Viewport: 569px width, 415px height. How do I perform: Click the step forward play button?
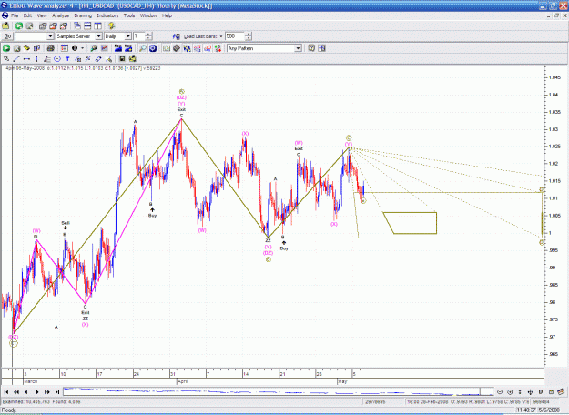[x=37, y=391]
